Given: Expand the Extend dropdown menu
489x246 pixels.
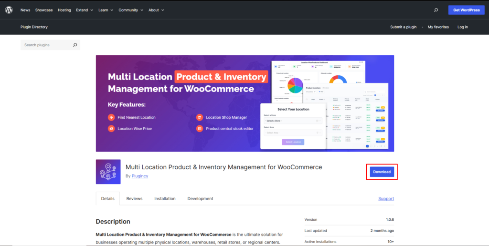Looking at the screenshot, I should coord(84,10).
